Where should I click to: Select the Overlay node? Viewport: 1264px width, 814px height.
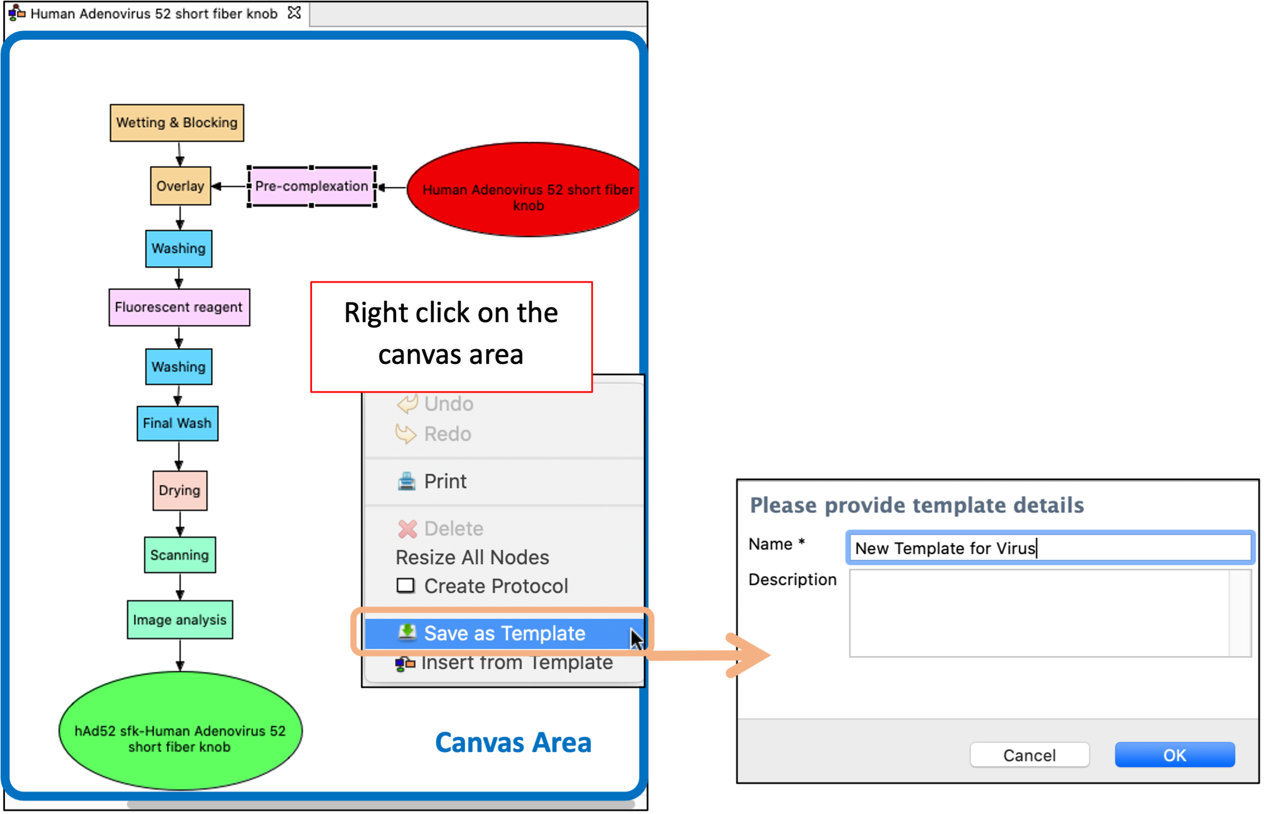[180, 186]
